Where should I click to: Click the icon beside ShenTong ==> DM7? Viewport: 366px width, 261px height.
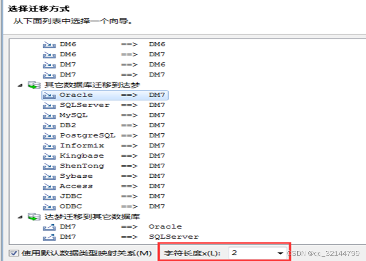(49, 166)
